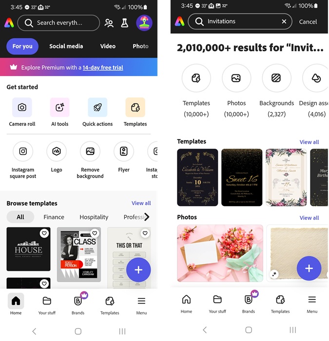
Task: Open AI tools shortcut
Action: tap(59, 108)
